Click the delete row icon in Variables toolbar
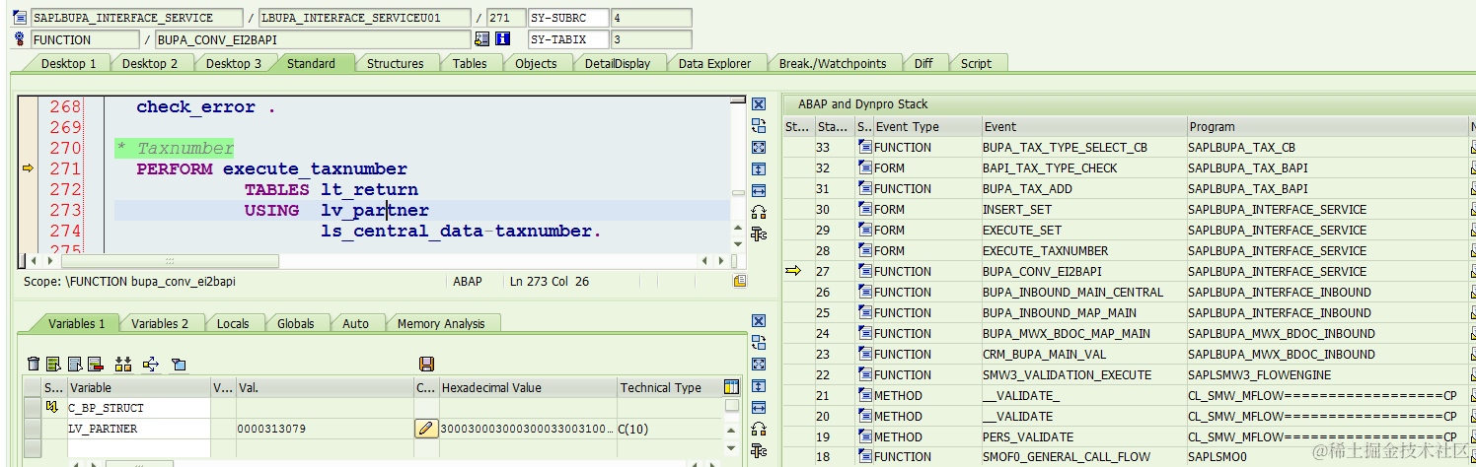1476x467 pixels. point(96,365)
